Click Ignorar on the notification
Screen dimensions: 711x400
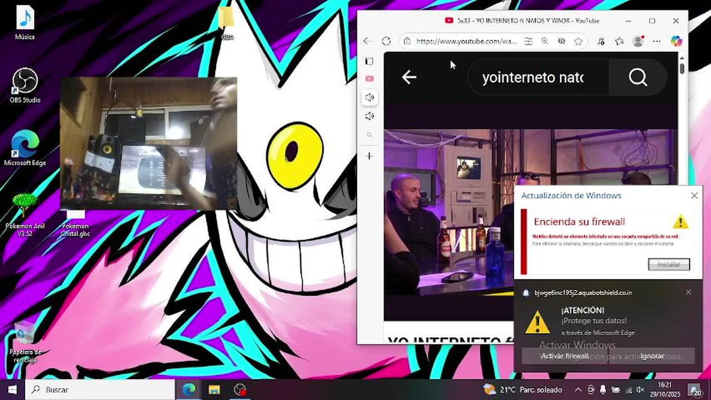[x=652, y=356]
